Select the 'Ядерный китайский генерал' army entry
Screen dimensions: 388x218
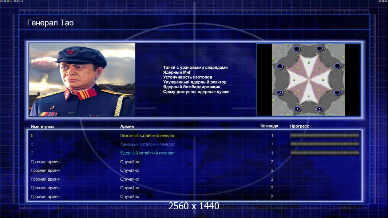pyautogui.click(x=147, y=153)
